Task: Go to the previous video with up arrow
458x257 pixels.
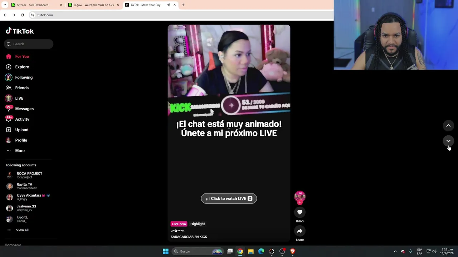Action: click(x=448, y=126)
